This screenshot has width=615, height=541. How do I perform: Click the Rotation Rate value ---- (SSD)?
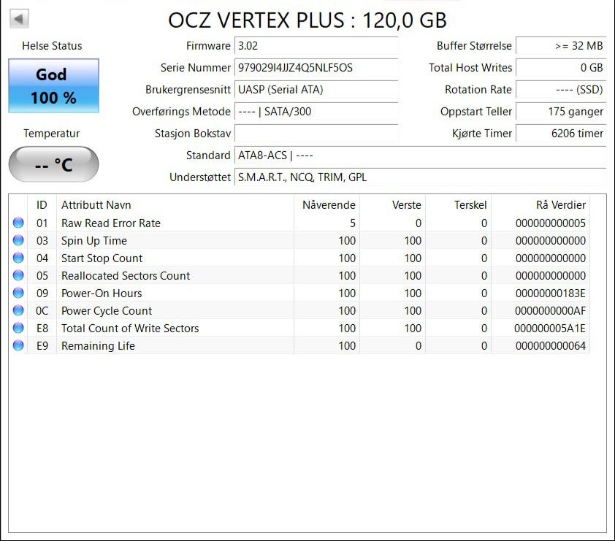561,90
